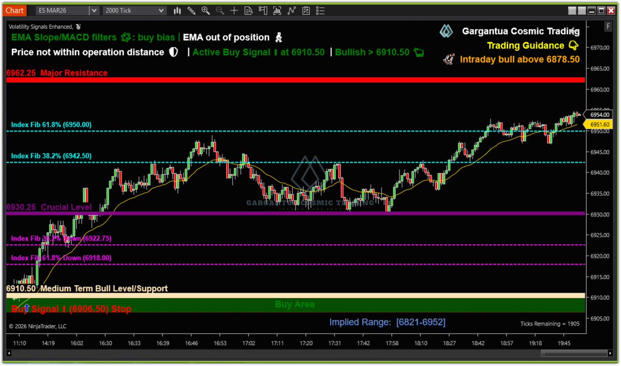Click the Ticks Remaining = 1905 text
This screenshot has height=366, width=621.
click(x=550, y=324)
